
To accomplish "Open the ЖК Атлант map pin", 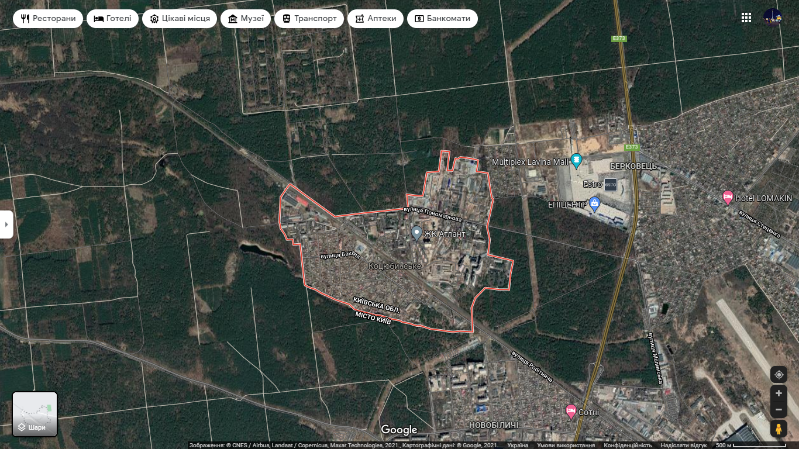I will click(416, 233).
